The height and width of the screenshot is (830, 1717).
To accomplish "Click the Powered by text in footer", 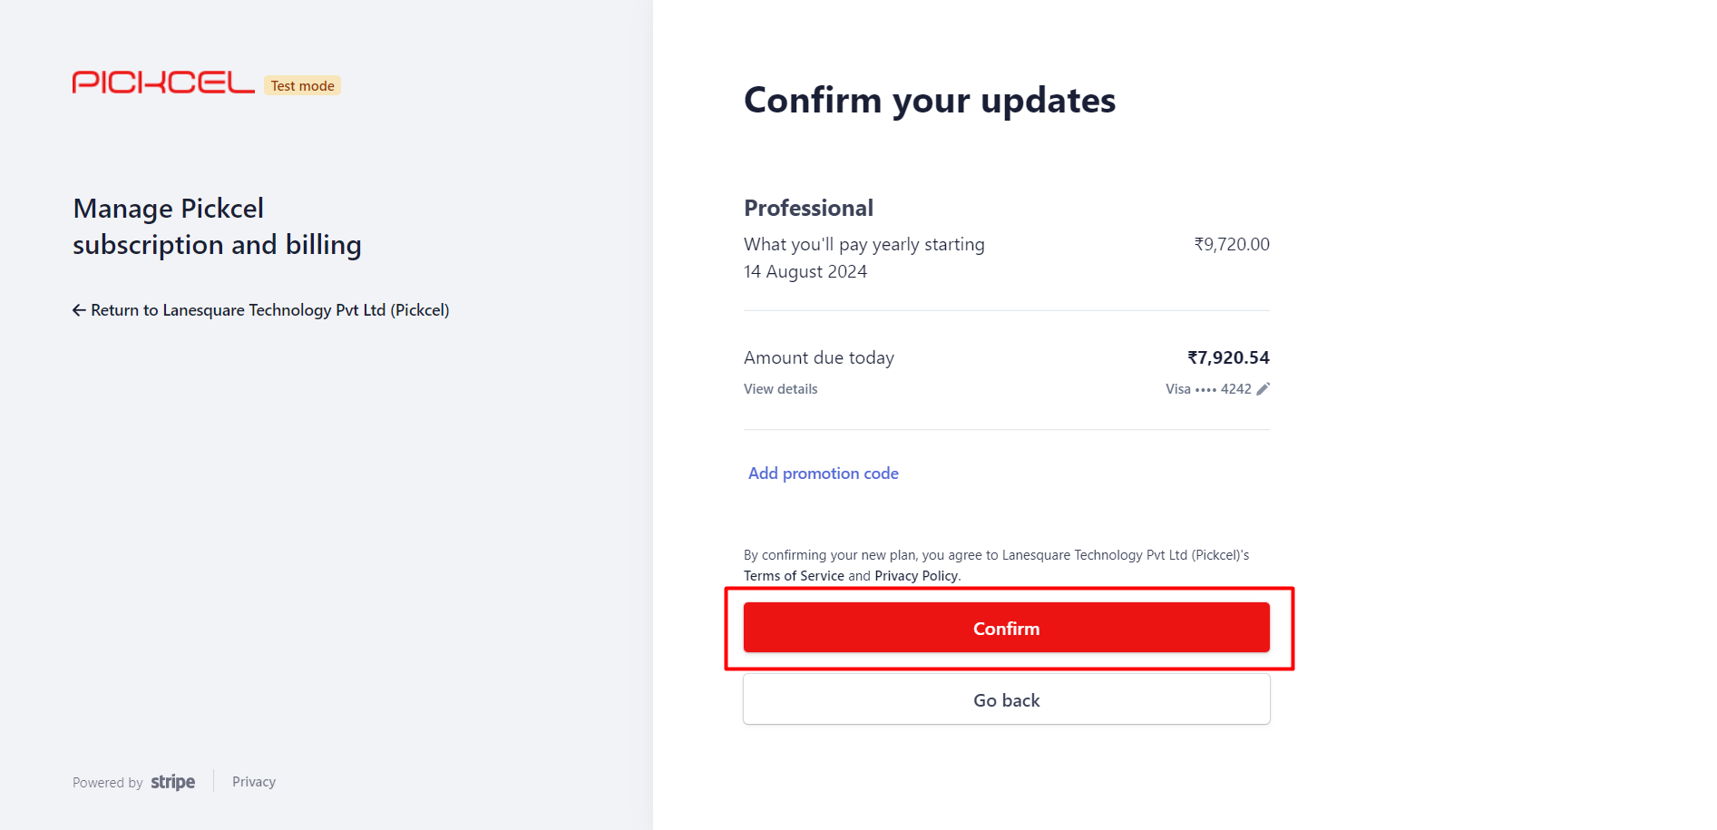I will (108, 783).
